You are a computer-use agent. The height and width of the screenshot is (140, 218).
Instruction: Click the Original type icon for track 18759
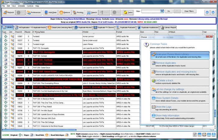6,114
